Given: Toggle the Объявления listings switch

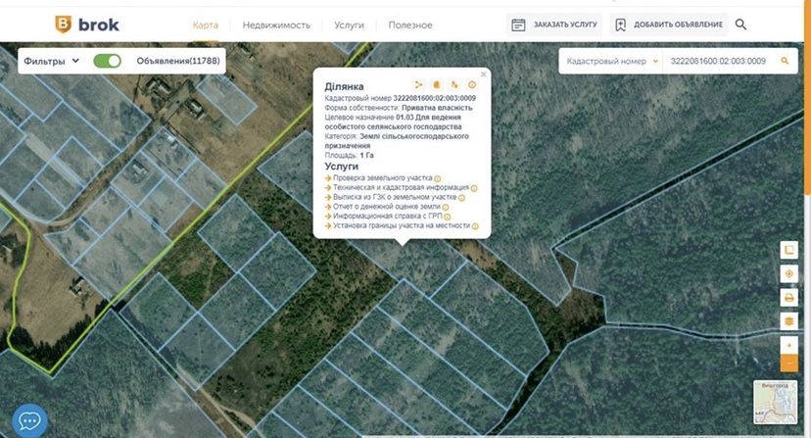Looking at the screenshot, I should [107, 61].
